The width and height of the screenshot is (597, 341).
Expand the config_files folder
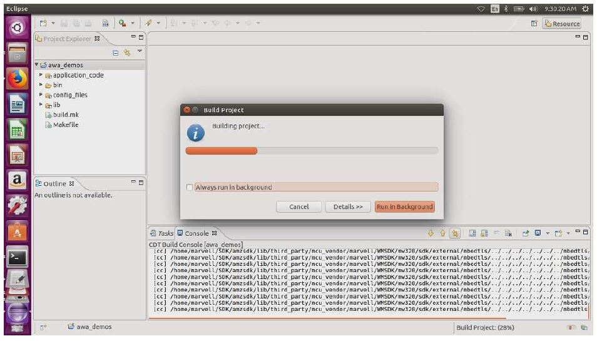coord(41,95)
